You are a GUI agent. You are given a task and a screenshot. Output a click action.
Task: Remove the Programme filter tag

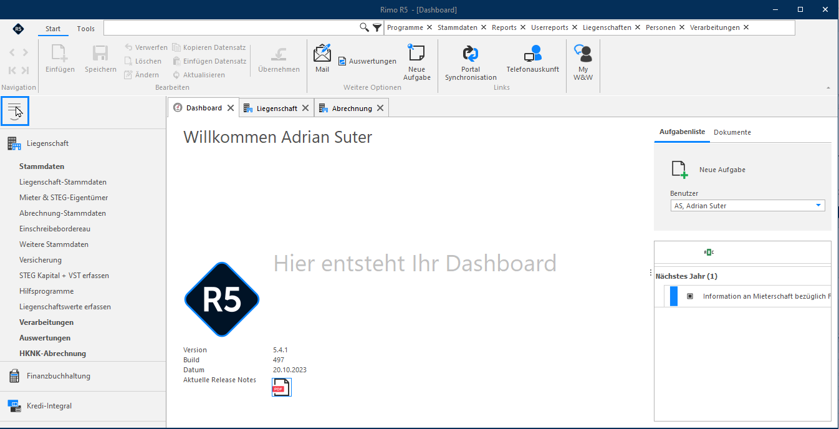[x=429, y=27]
